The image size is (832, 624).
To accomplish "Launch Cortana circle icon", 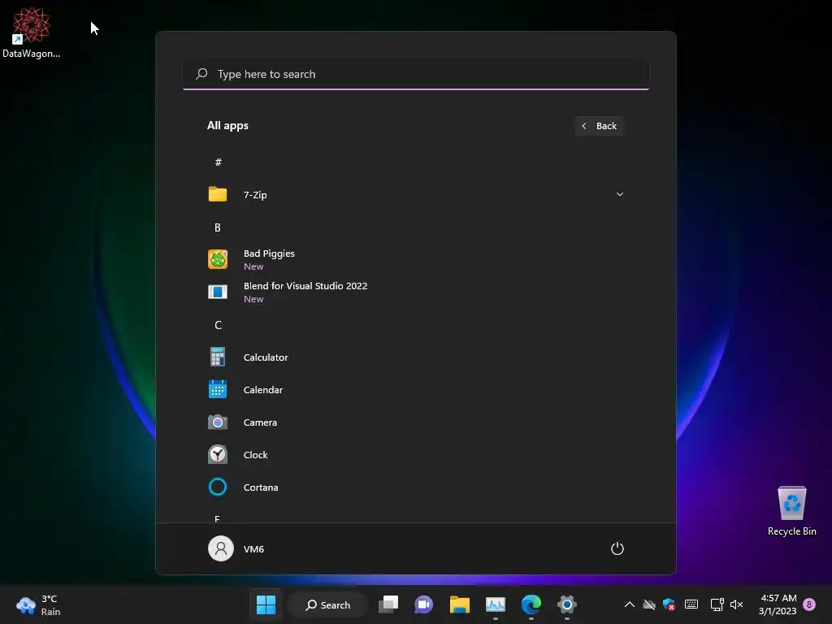I will point(218,487).
